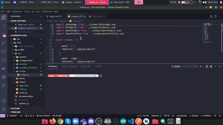Screen dimensions: 223x125
Task: Close the index.js editor tab
Action: (84, 17)
